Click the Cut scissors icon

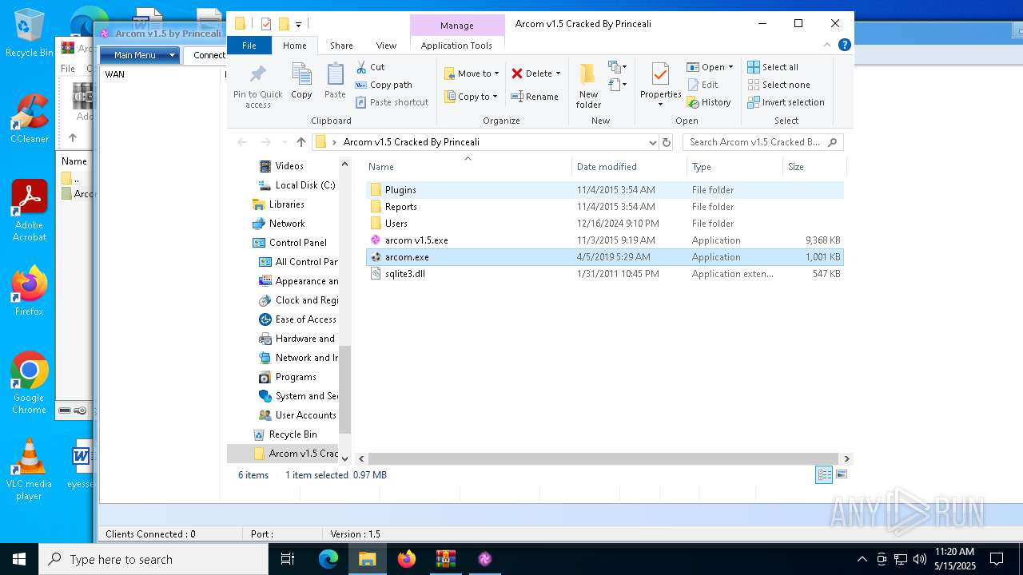tap(361, 67)
